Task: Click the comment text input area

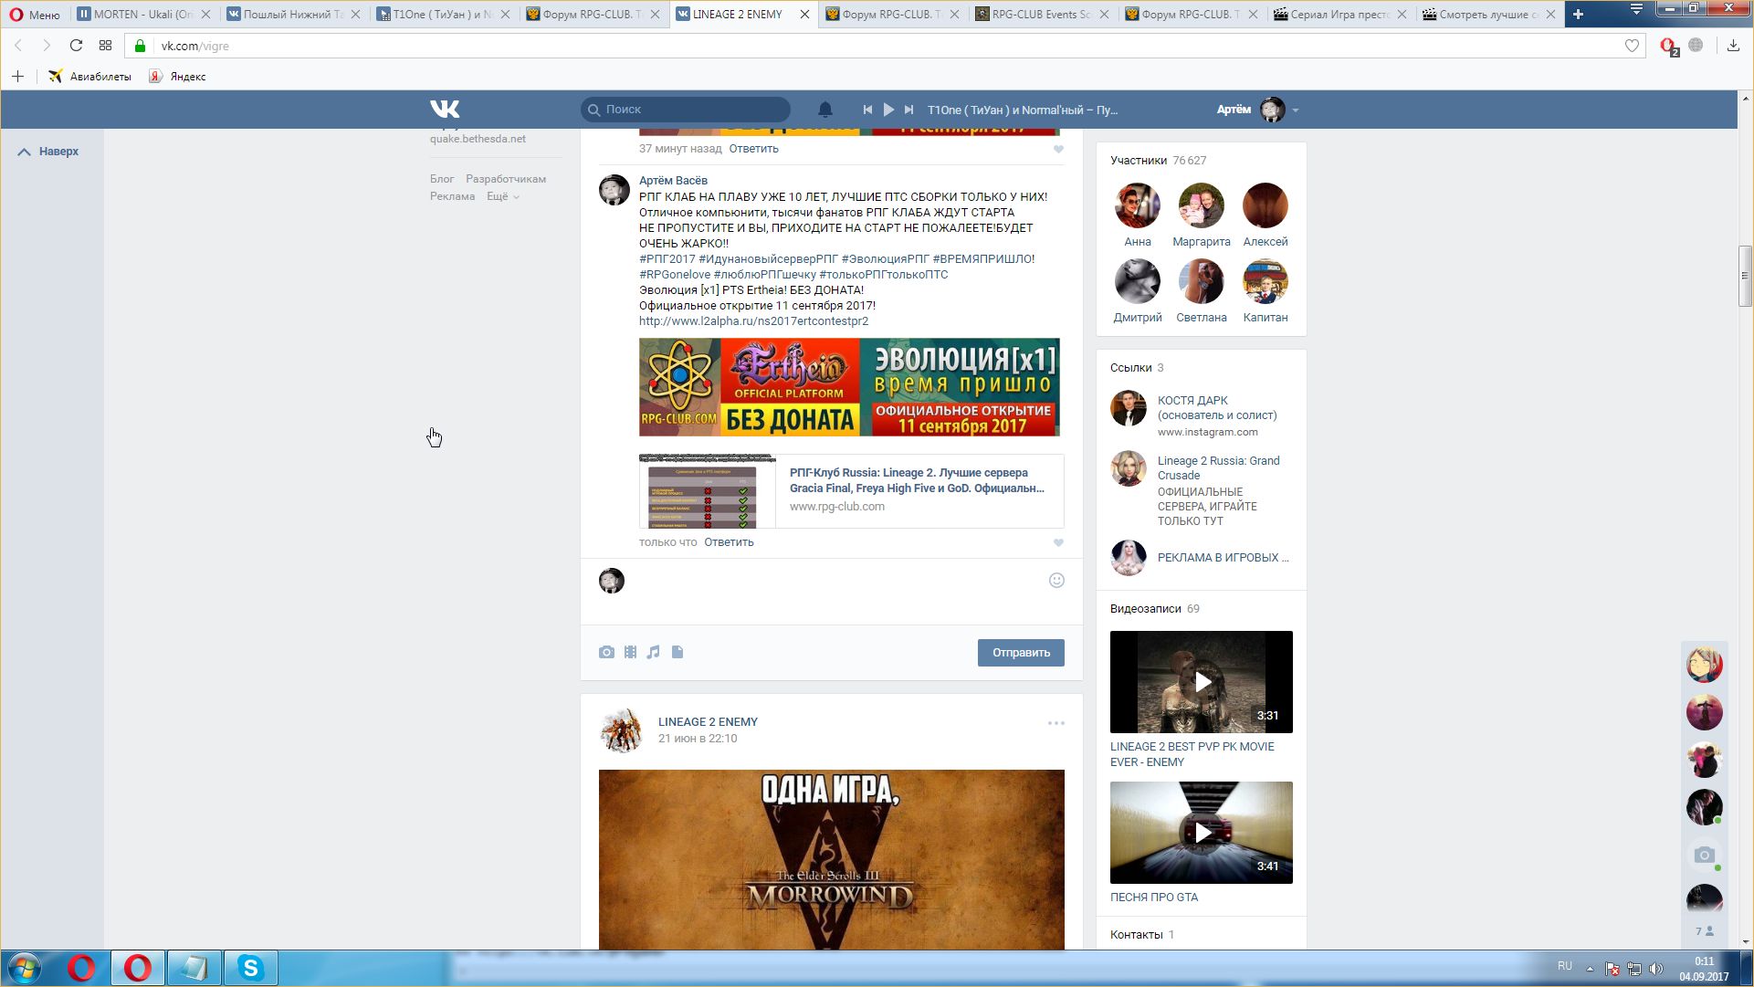Action: click(831, 591)
